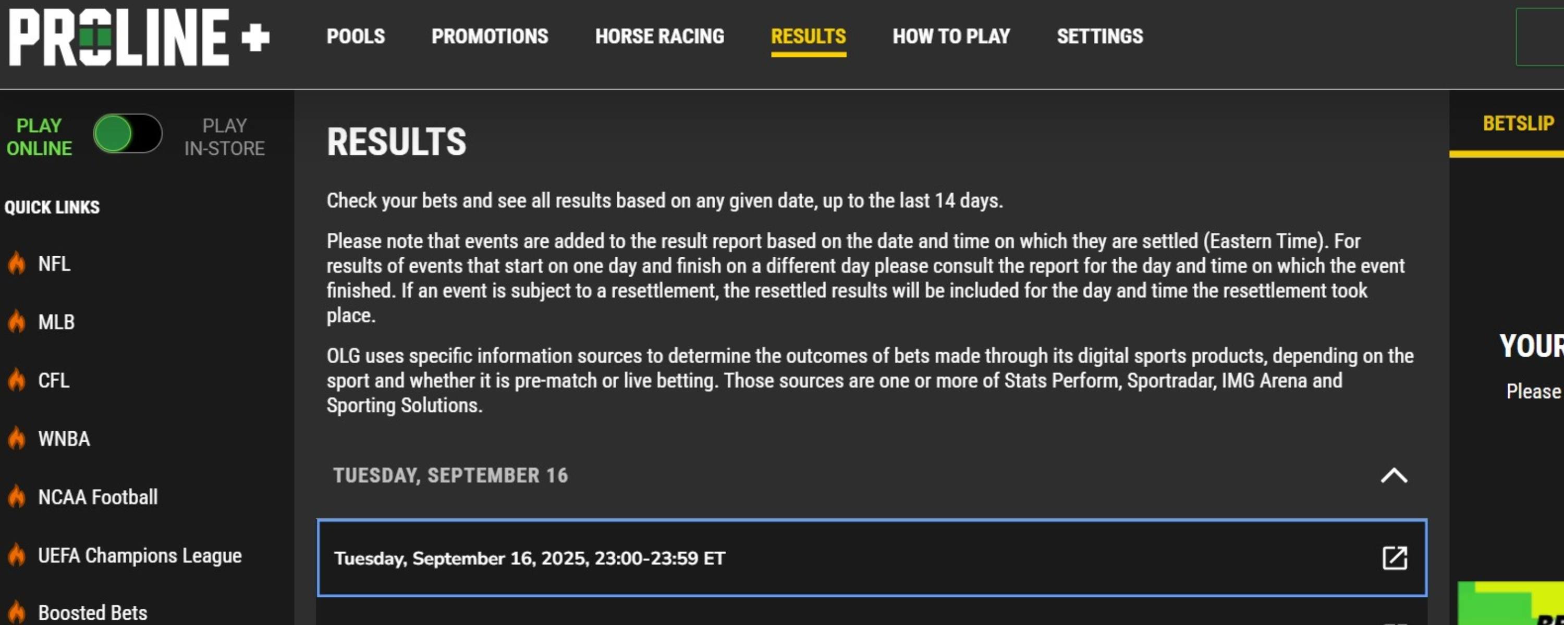The height and width of the screenshot is (625, 1564).
Task: Click the flame icon beside CFL
Action: 17,380
